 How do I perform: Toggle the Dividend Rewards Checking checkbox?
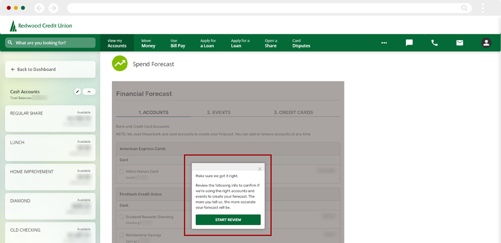(122, 217)
